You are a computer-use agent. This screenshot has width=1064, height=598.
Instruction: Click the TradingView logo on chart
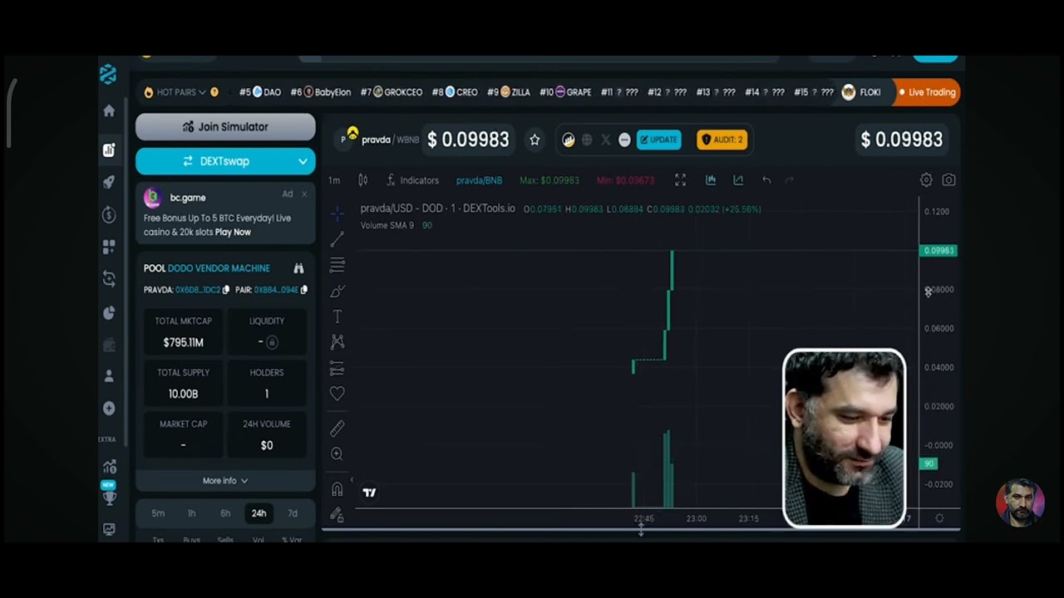click(370, 493)
